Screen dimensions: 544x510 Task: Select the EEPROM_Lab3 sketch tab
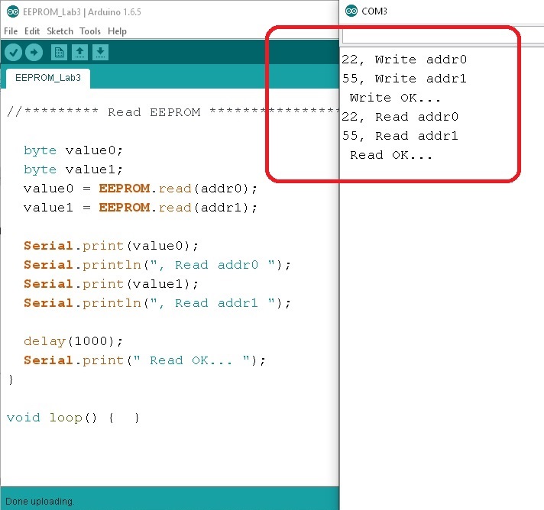(48, 78)
